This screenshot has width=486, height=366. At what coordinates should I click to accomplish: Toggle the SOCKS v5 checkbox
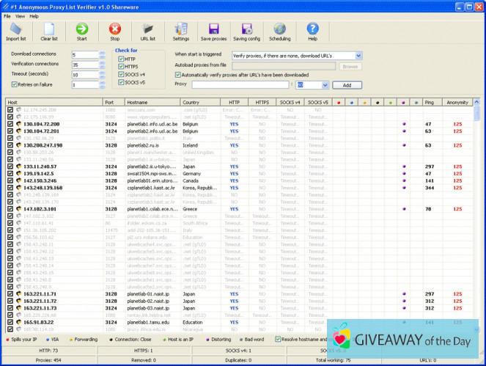tap(122, 83)
